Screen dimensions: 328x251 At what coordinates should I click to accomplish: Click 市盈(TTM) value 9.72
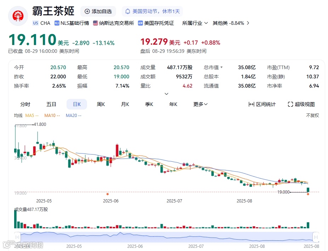point(314,67)
